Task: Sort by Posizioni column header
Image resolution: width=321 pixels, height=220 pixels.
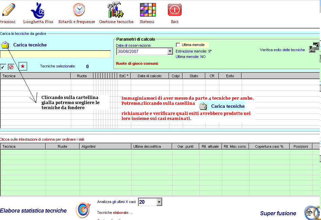Action: click(x=301, y=146)
